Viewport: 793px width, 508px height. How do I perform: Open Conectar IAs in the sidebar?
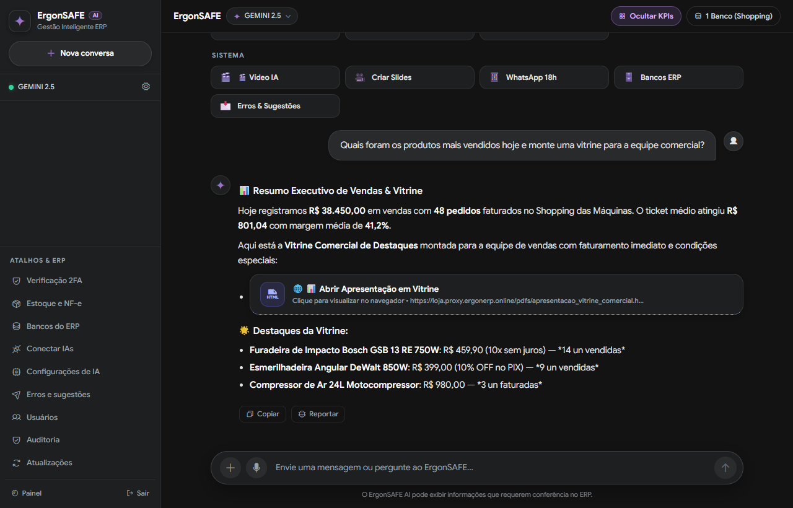(81, 349)
